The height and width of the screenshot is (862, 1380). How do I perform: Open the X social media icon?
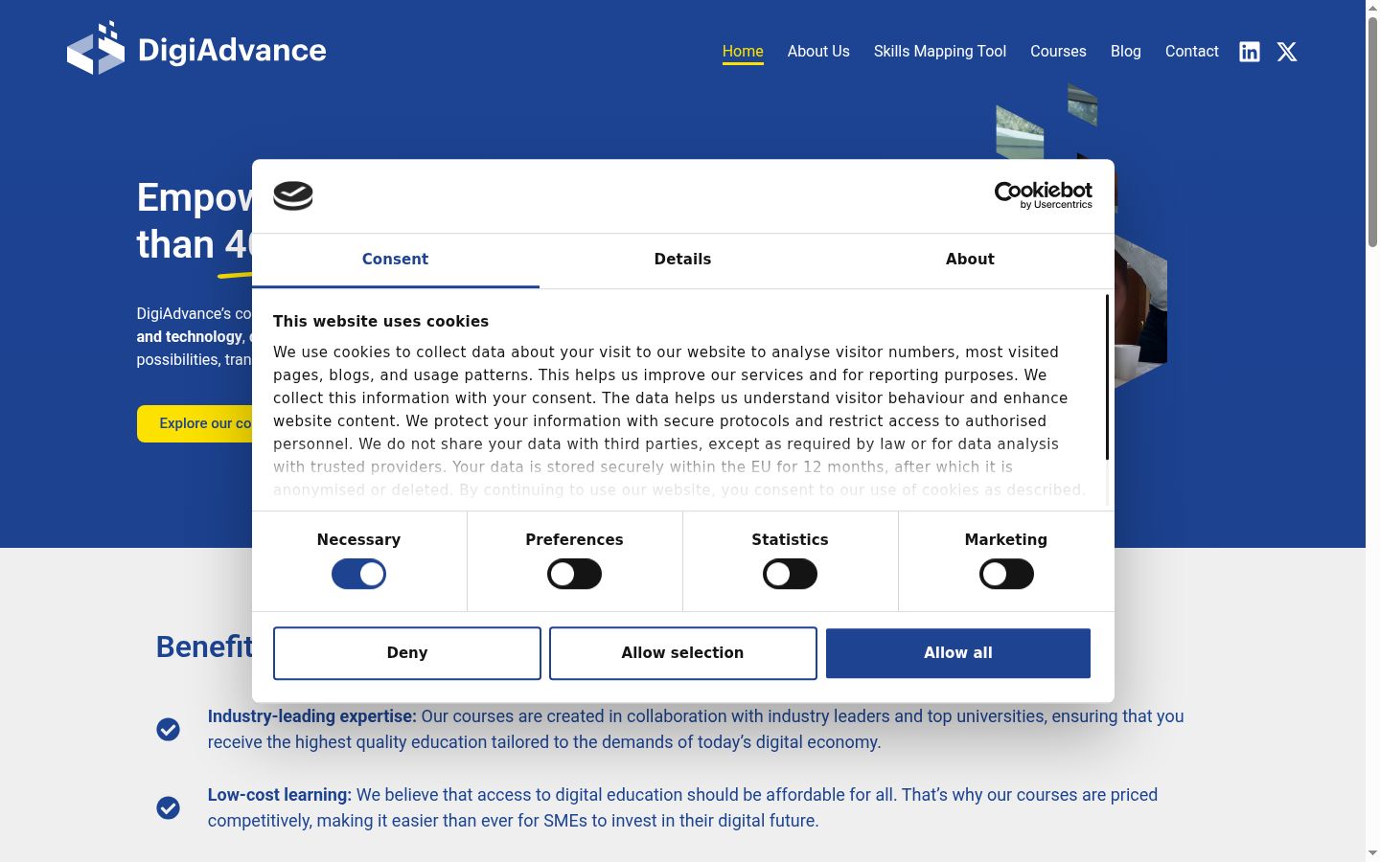(1287, 52)
